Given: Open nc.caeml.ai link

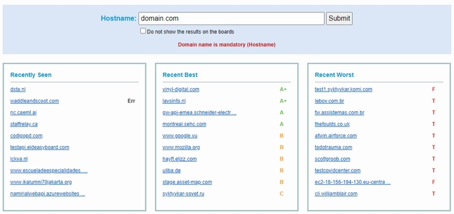Looking at the screenshot, I should [23, 113].
